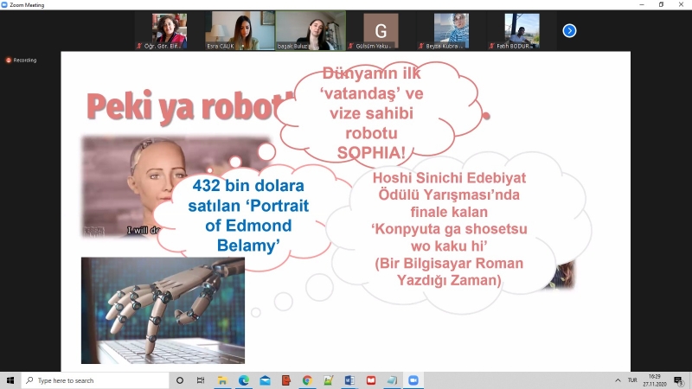Select Fatih BODUR's video thumbnail
This screenshot has width=692, height=389.
[x=522, y=30]
